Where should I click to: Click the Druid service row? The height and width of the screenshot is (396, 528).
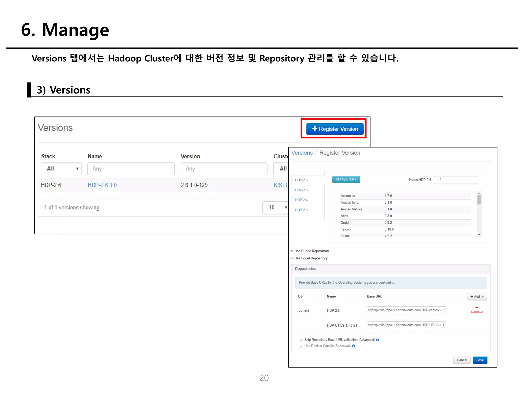405,223
